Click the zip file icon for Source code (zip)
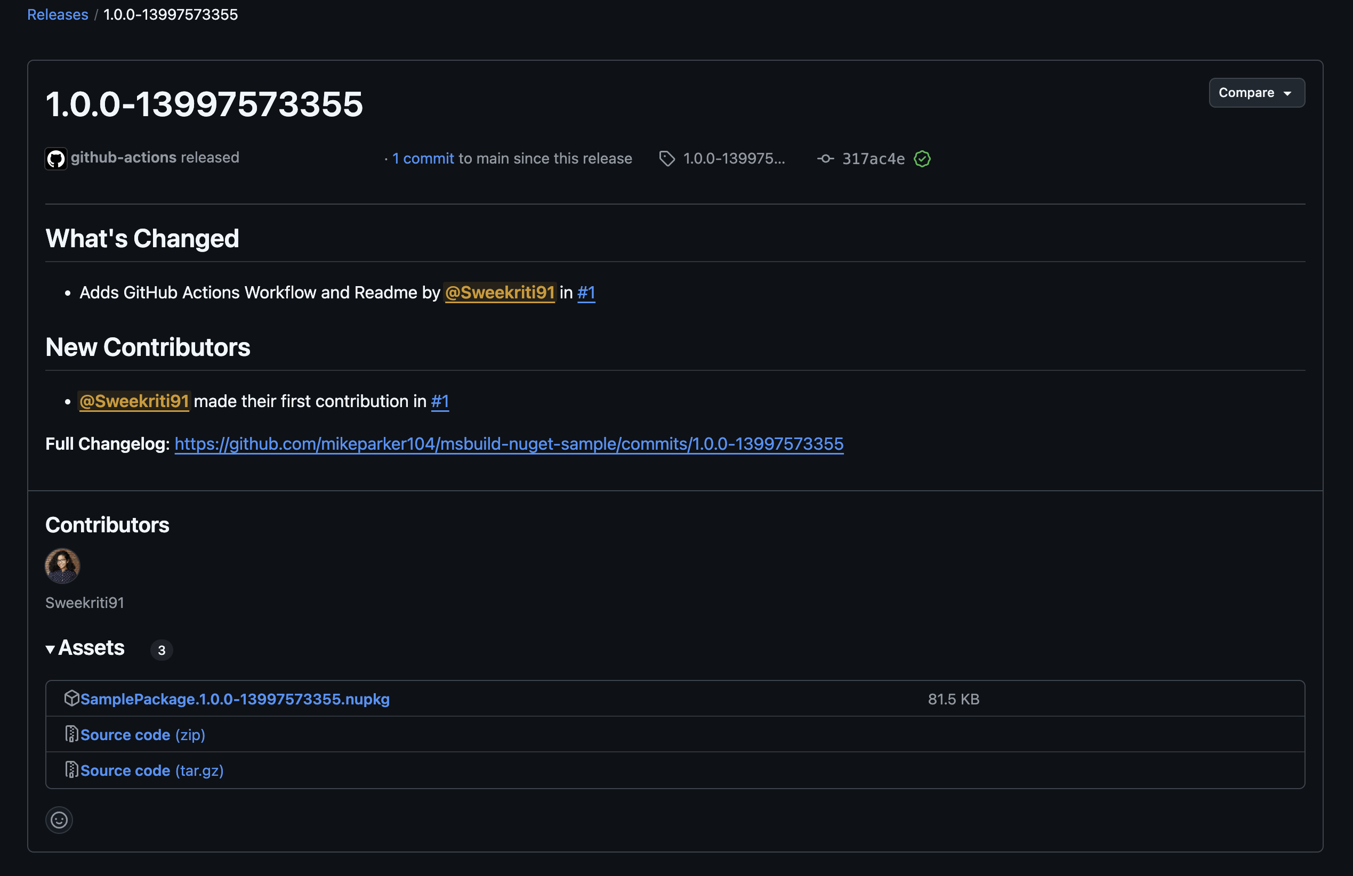The width and height of the screenshot is (1353, 876). pyautogui.click(x=71, y=734)
